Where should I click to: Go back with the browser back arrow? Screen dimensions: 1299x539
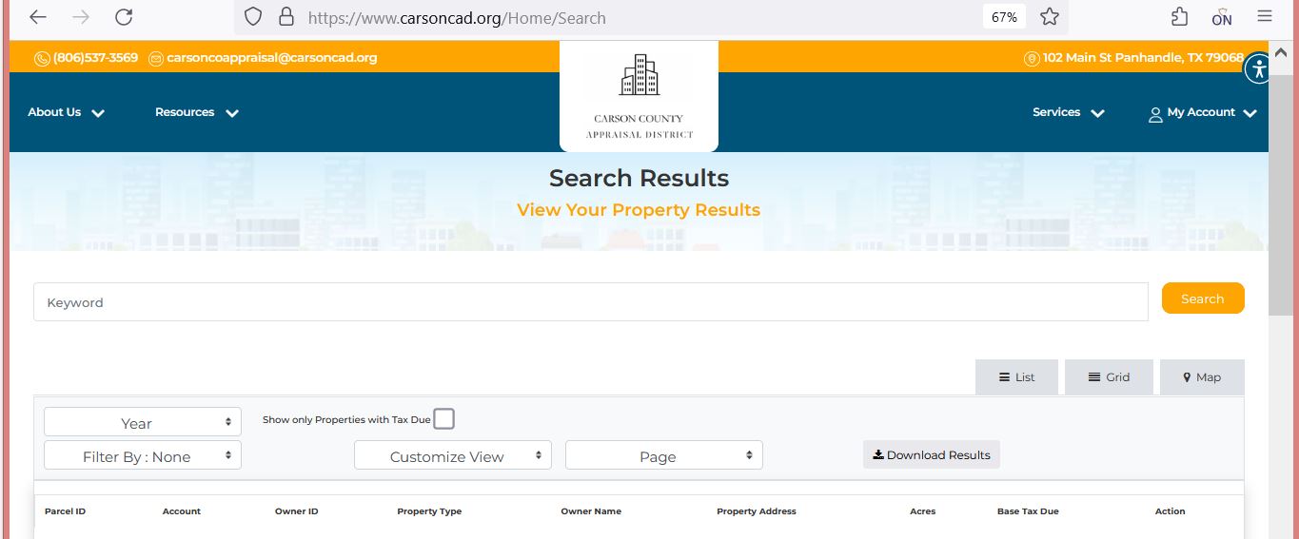tap(38, 17)
